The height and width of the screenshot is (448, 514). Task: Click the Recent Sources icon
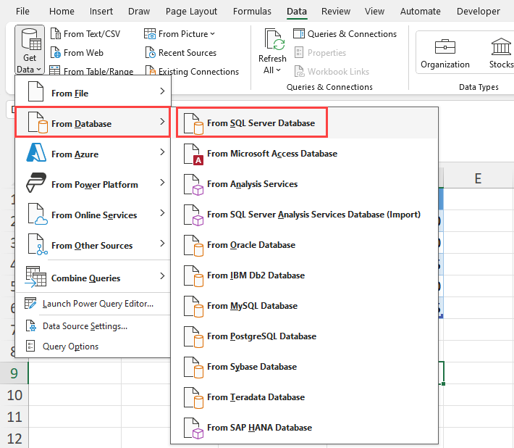coord(150,52)
